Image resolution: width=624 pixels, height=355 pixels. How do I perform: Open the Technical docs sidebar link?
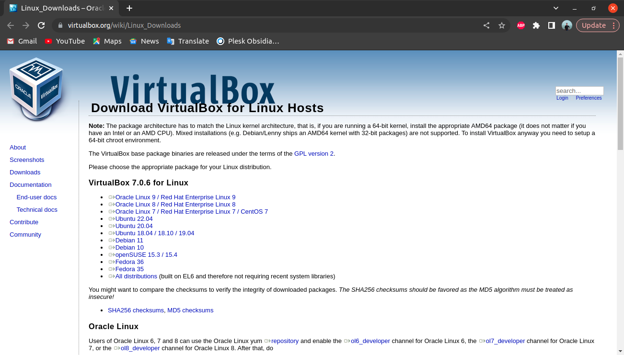pos(37,210)
